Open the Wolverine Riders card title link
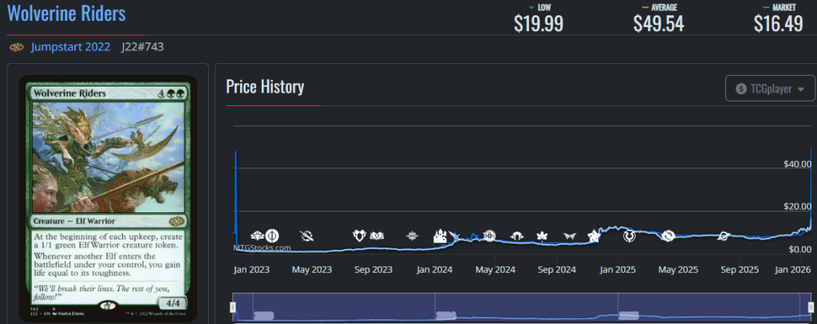Image resolution: width=817 pixels, height=324 pixels. [x=66, y=14]
